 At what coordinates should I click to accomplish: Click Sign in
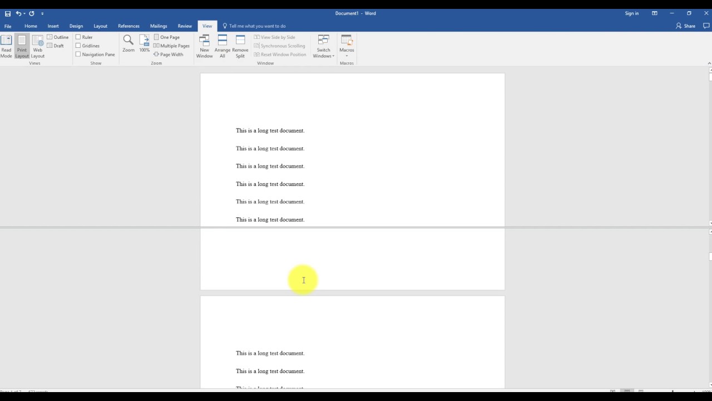632,13
